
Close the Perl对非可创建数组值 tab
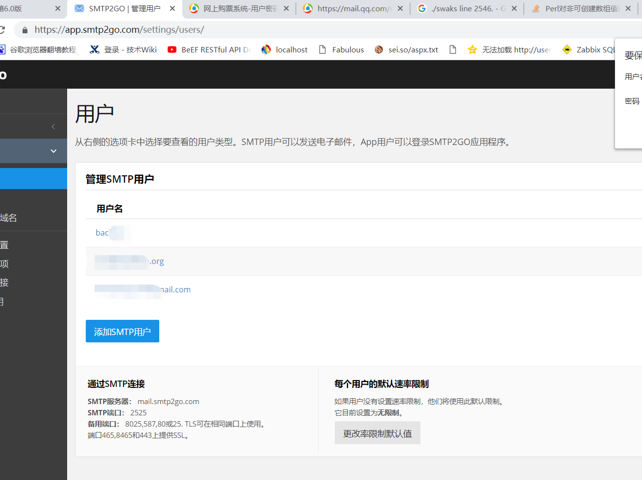coord(628,9)
